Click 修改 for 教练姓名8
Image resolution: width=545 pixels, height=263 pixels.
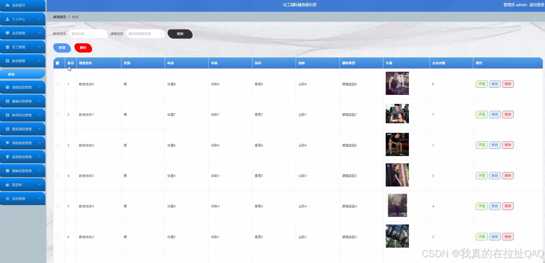(x=495, y=84)
